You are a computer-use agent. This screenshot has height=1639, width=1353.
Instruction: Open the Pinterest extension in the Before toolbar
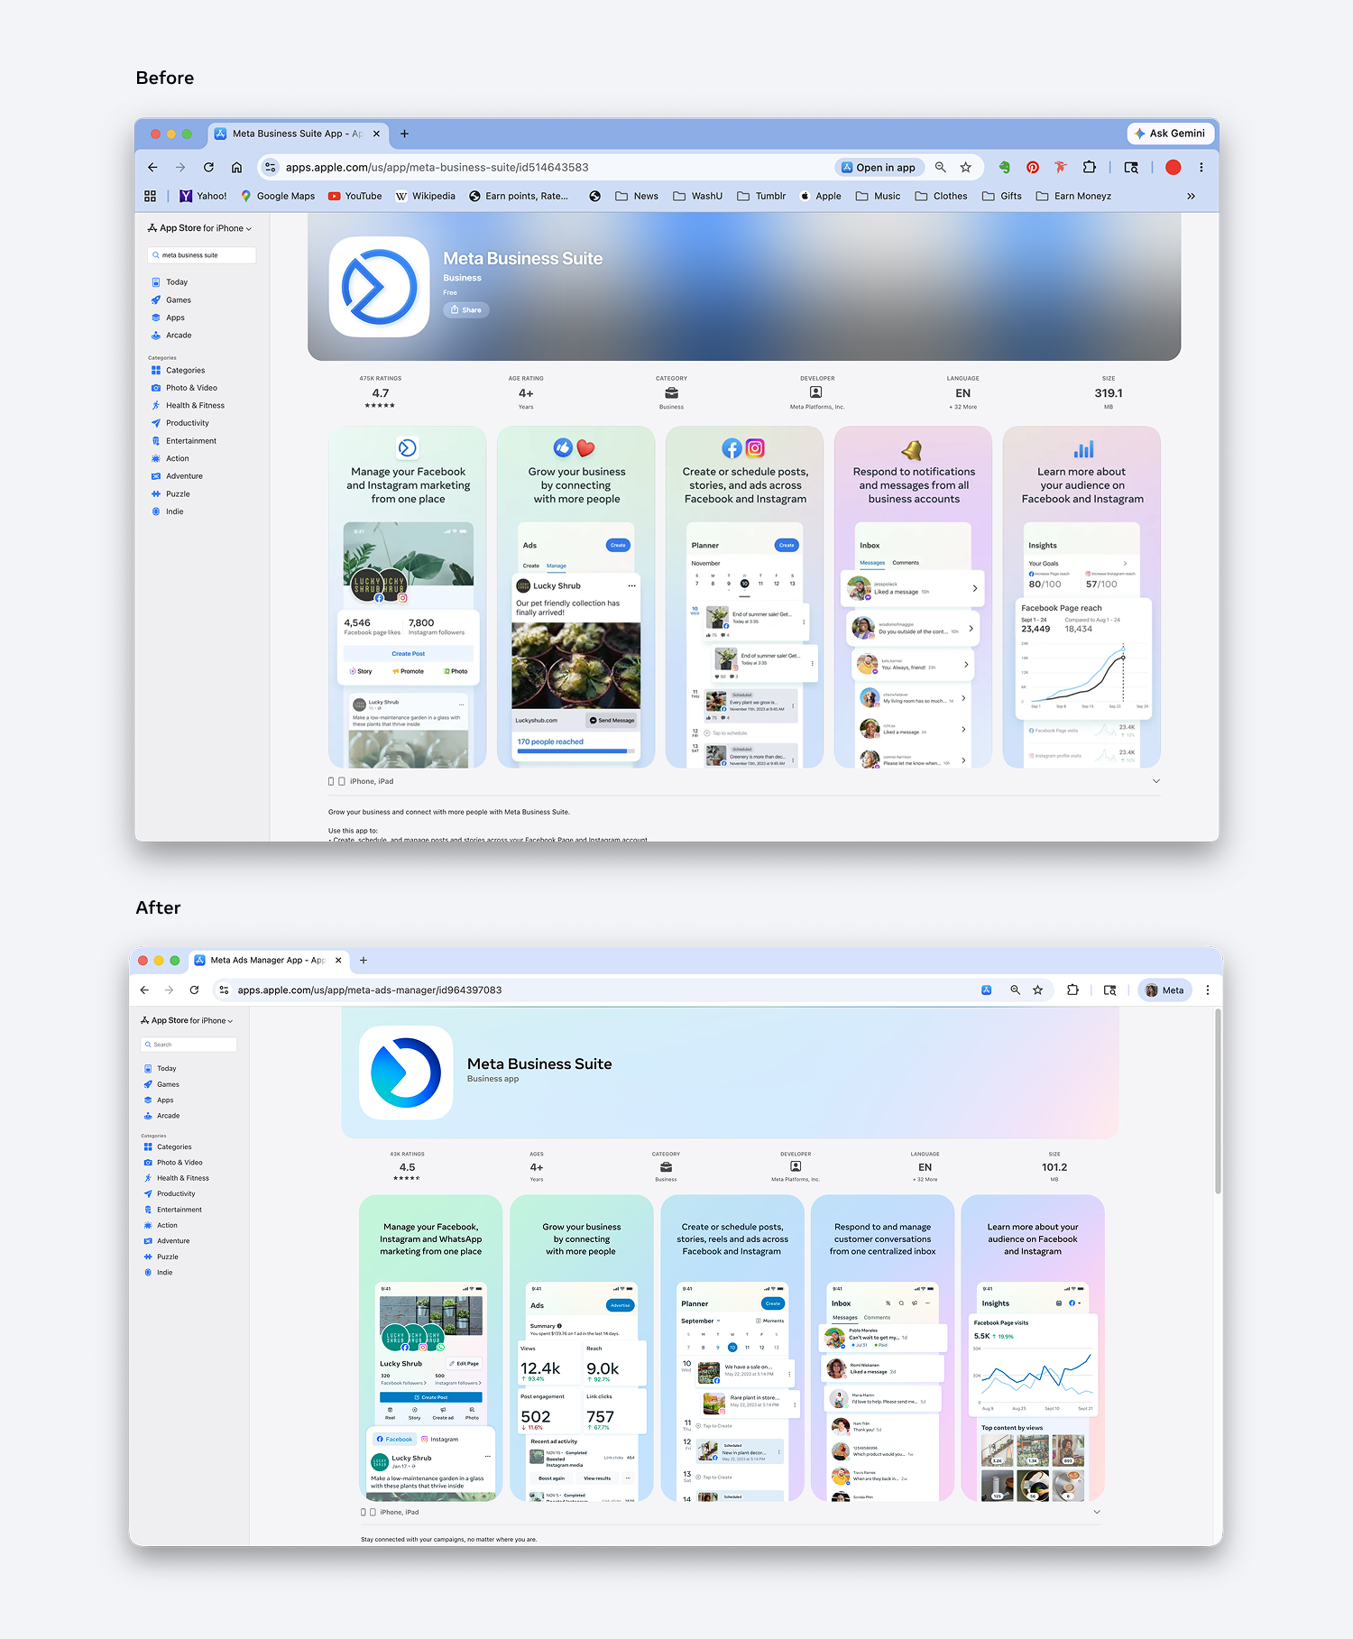1033,168
